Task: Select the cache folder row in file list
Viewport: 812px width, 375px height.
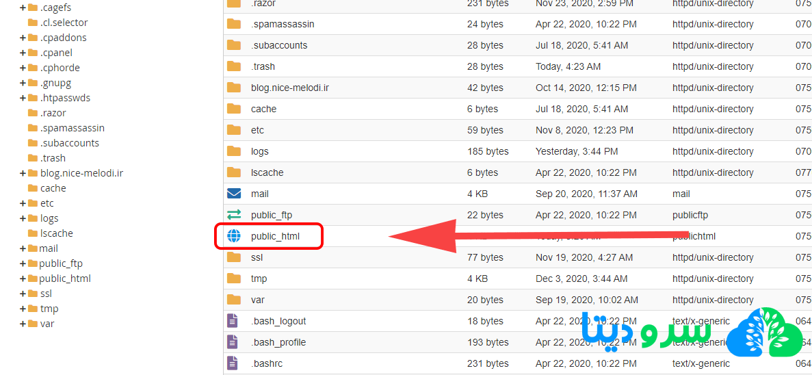Action: click(x=263, y=109)
